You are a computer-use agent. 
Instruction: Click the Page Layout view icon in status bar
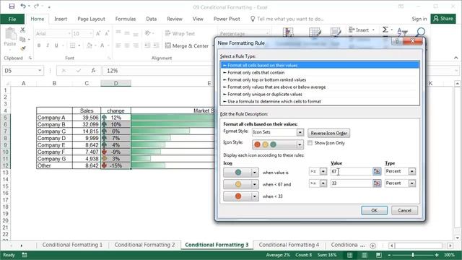point(365,255)
